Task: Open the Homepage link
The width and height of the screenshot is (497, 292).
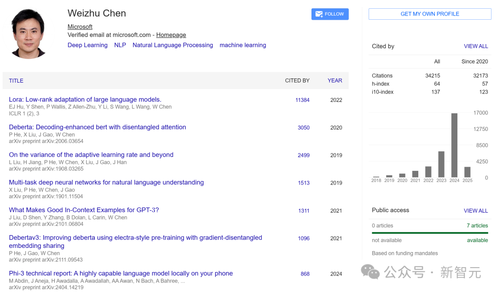Action: point(171,35)
